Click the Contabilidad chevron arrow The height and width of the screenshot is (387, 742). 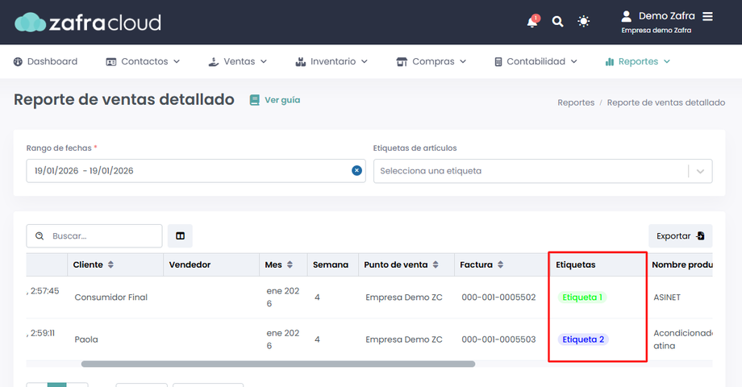click(574, 61)
